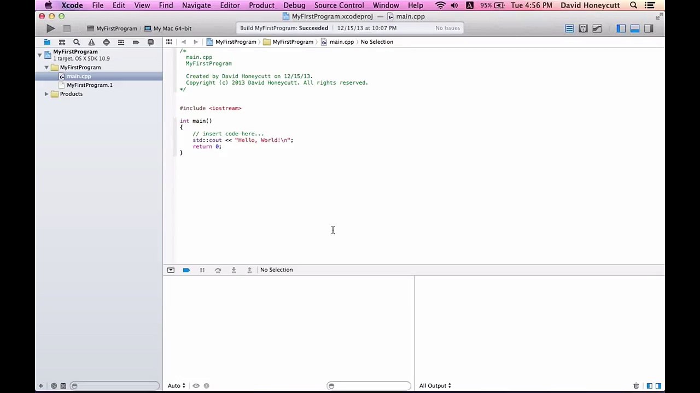
Task: Click the Wi-Fi status icon
Action: coord(440,5)
